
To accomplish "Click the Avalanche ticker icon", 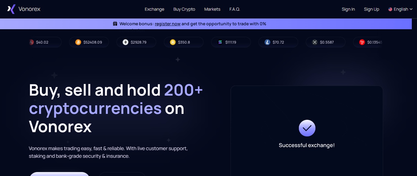I will [31, 42].
